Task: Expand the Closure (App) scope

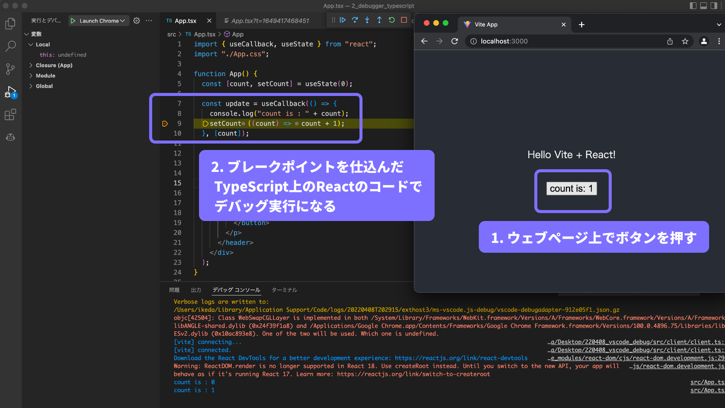Action: point(54,65)
